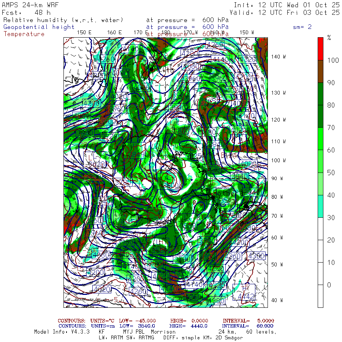Click the white 0–10% colorbar segment

coord(320,274)
